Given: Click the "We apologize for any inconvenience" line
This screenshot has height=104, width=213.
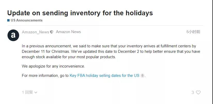Looking at the screenshot, I should (x=53, y=66).
